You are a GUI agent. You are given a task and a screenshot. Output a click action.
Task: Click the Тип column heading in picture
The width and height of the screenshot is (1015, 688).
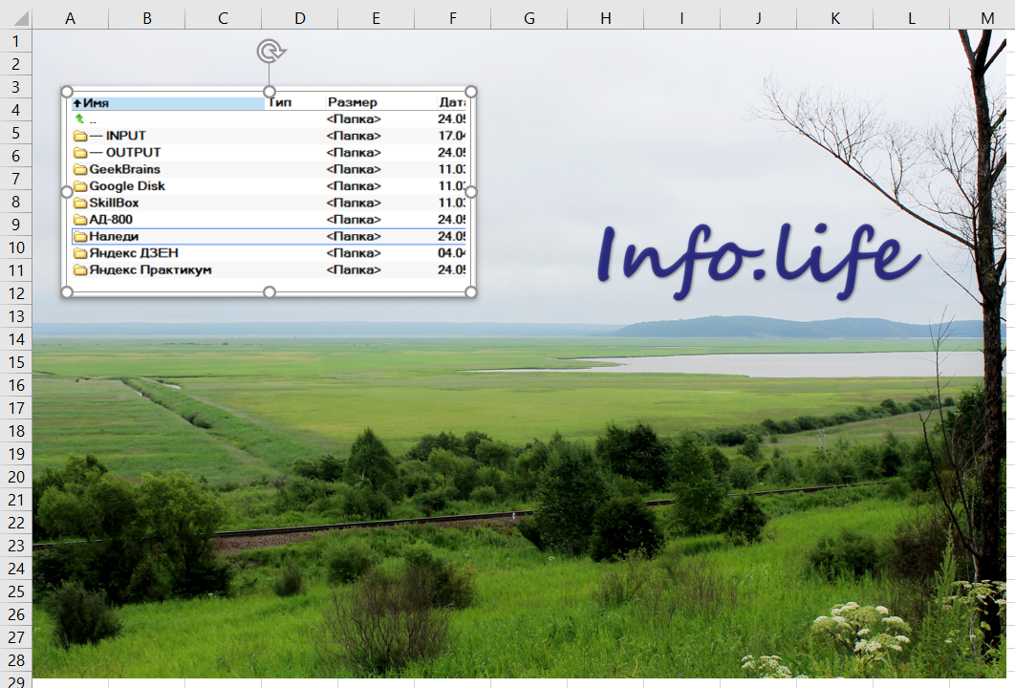[x=280, y=102]
